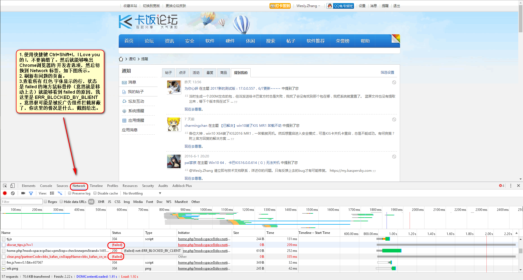The height and width of the screenshot is (280, 523).
Task: Enable the Disable cache checkbox
Action: pos(95,193)
